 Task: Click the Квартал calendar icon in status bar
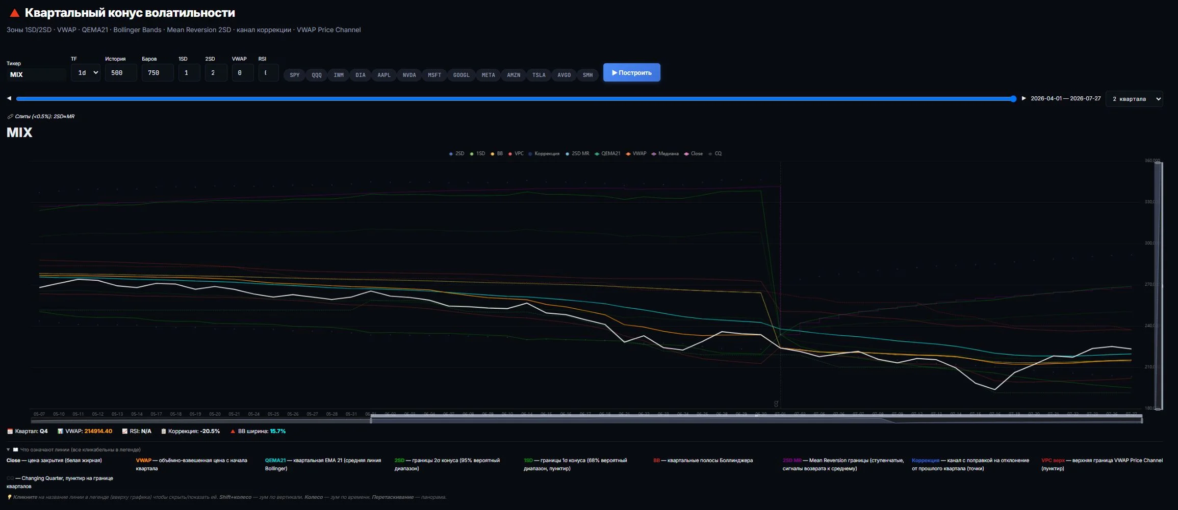pos(10,431)
